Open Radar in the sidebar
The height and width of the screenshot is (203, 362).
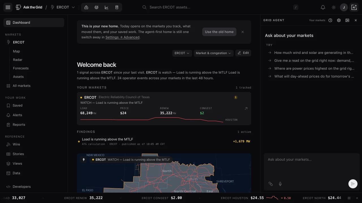coord(18,60)
